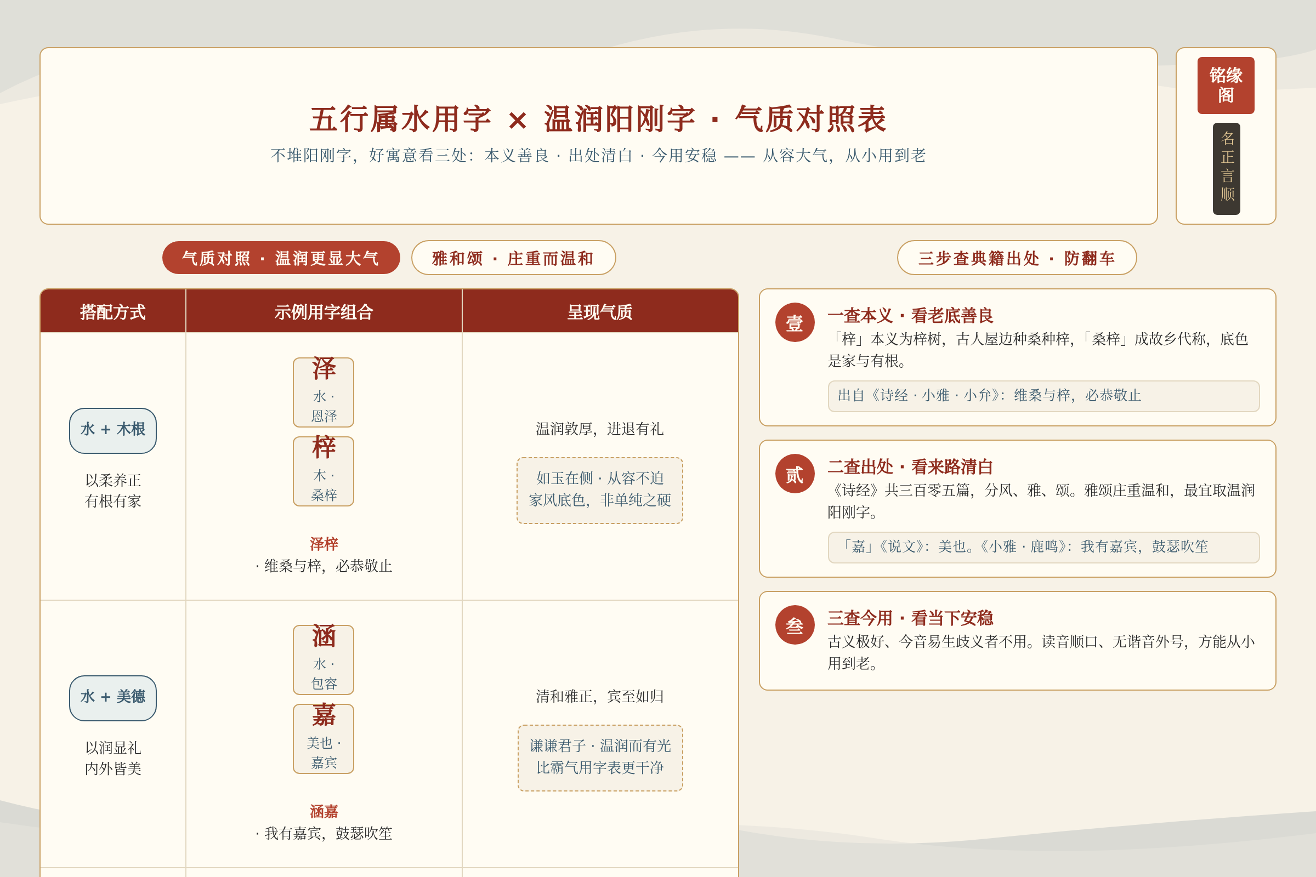Click the 水 + 木根 pairing tag

point(113,430)
